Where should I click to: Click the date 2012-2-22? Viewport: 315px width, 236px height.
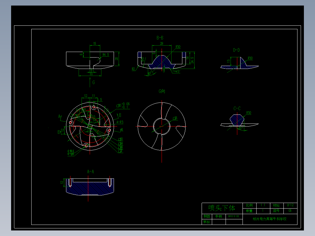click(x=233, y=216)
